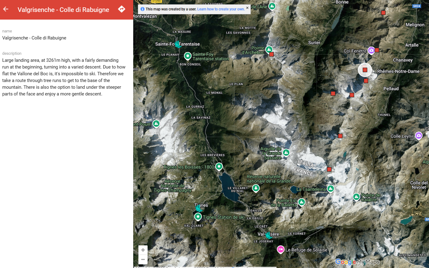Click the Aiguille de la Grande Sassière peak marker
The image size is (429, 268).
coord(286,152)
